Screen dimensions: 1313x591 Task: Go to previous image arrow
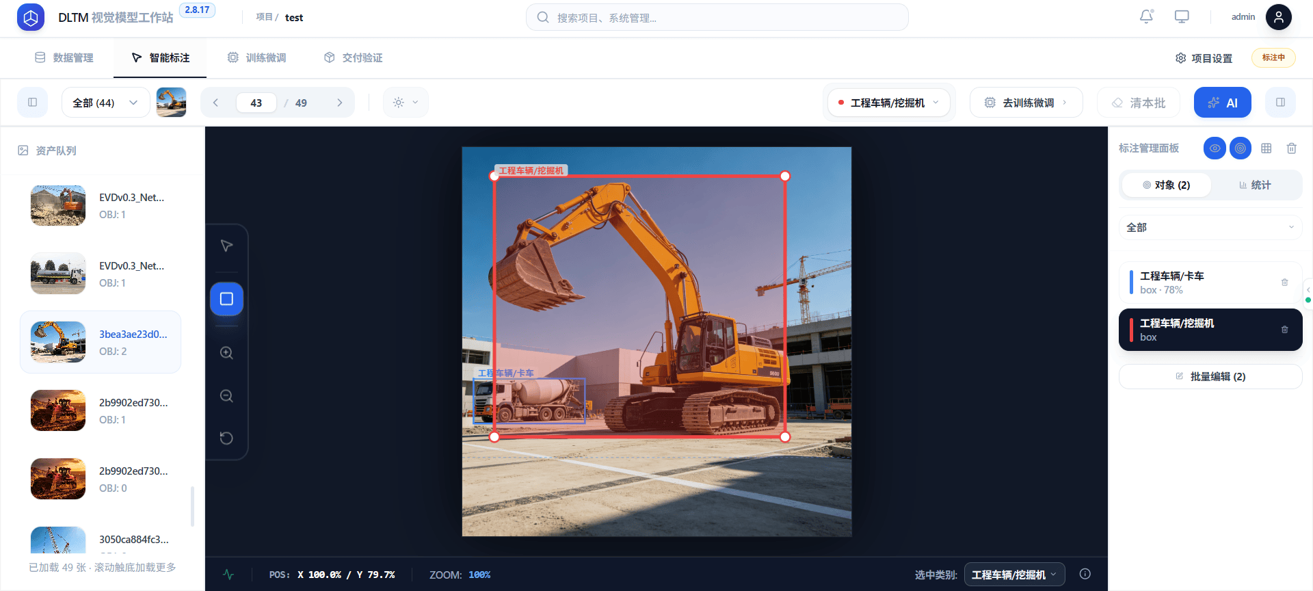click(x=215, y=103)
